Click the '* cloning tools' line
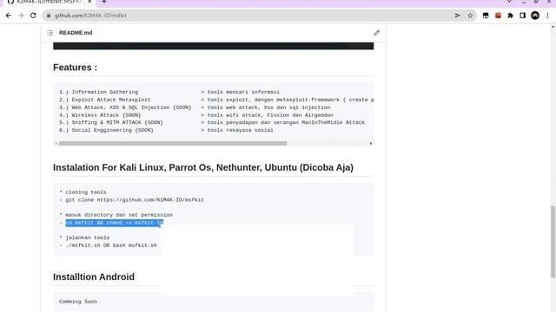 tap(83, 192)
